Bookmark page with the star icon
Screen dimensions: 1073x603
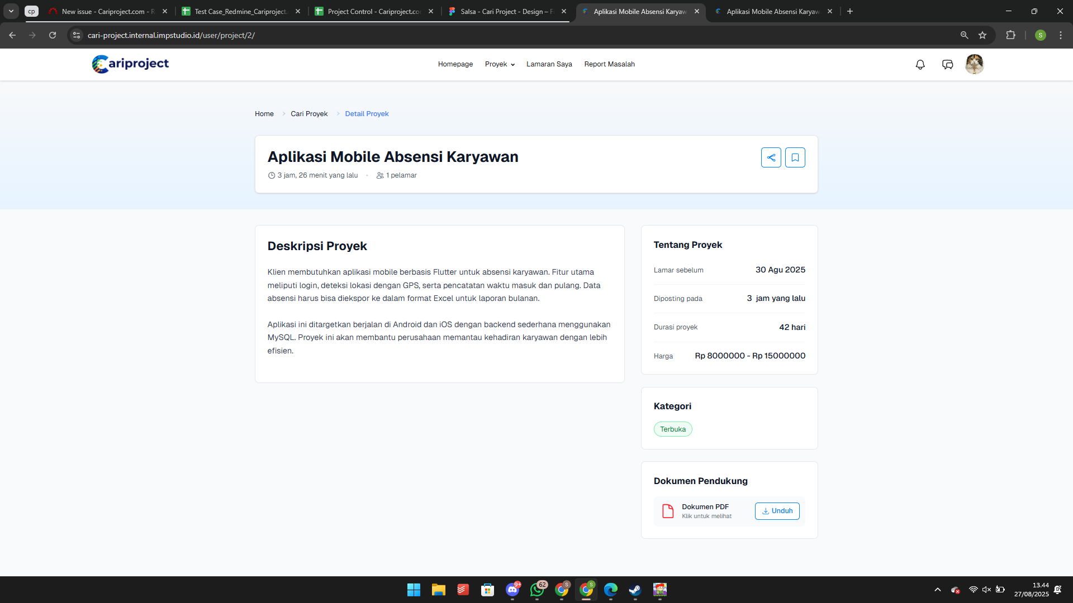click(982, 35)
